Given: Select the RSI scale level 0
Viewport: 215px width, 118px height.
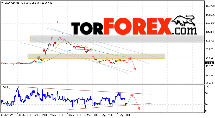Looking at the screenshot, I should 206,111.
